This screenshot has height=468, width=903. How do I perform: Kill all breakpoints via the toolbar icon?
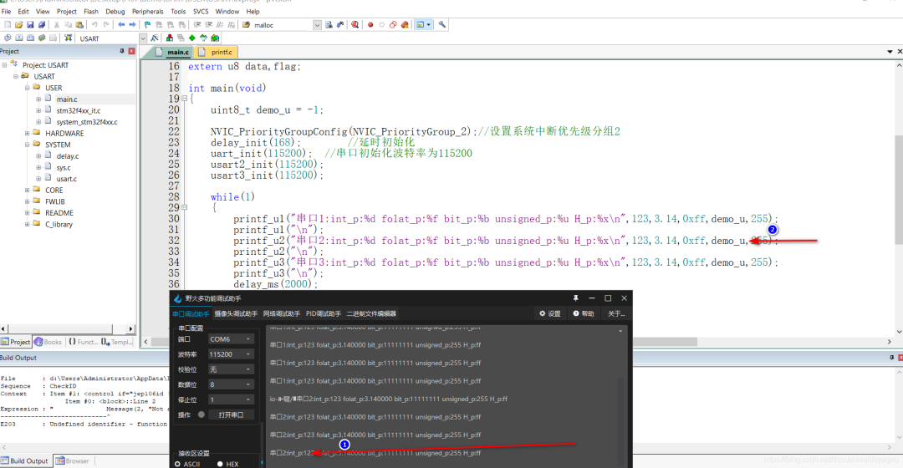pyautogui.click(x=405, y=25)
